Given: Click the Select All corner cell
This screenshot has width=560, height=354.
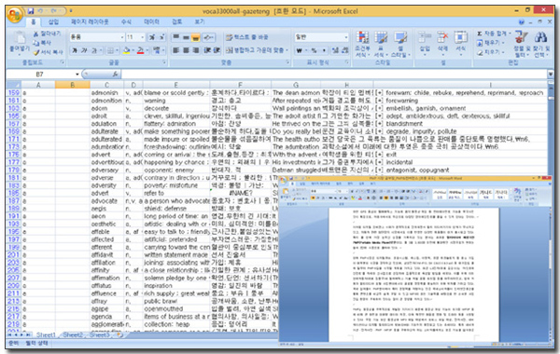Looking at the screenshot, I should click(x=14, y=85).
